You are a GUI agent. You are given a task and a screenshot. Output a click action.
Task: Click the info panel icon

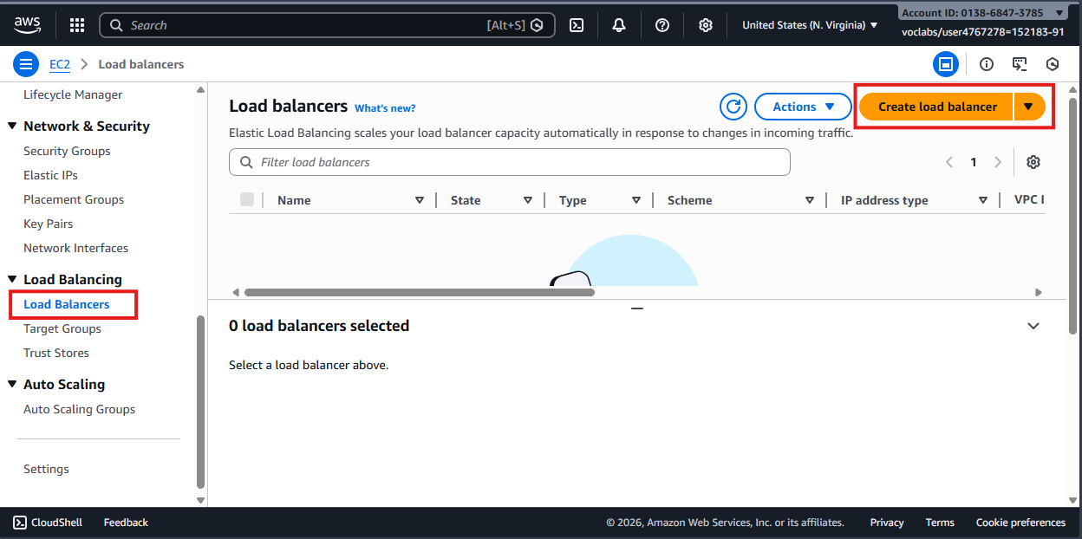[x=986, y=64]
